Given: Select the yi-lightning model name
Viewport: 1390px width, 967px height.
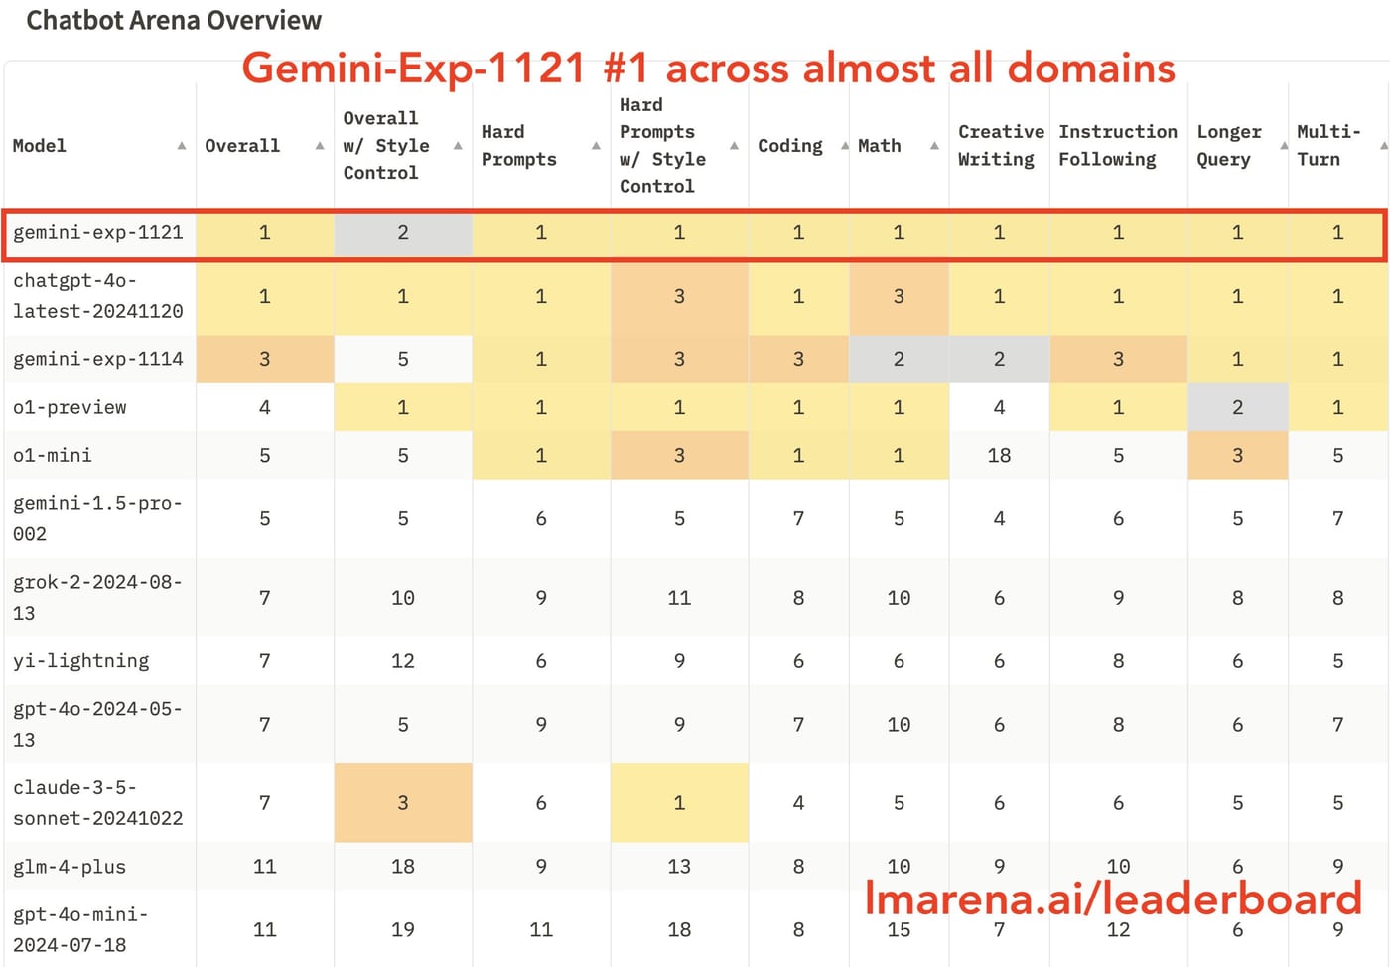Looking at the screenshot, I should coord(81,661).
